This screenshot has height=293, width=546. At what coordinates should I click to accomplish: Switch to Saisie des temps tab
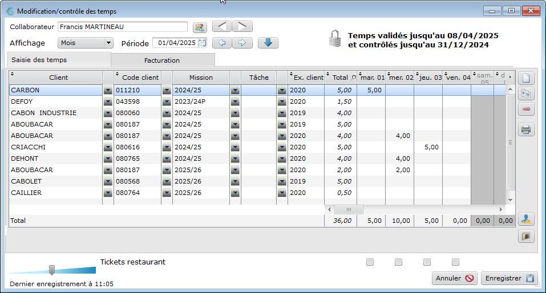[x=59, y=59]
